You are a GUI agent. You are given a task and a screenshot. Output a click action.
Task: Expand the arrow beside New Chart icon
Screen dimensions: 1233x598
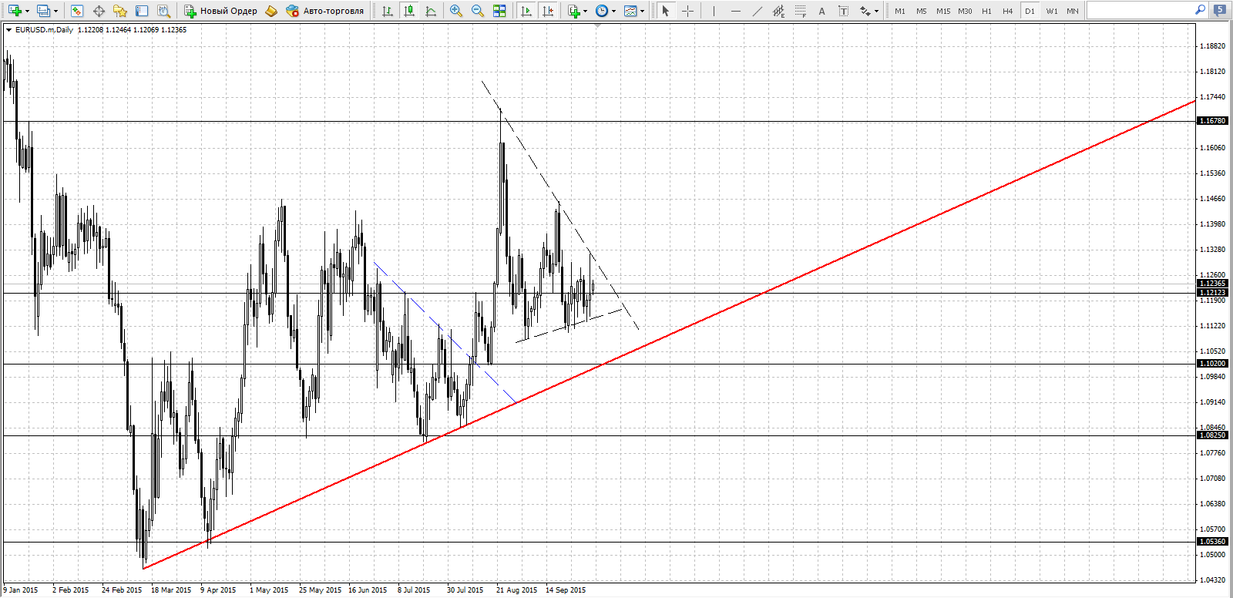click(x=27, y=11)
